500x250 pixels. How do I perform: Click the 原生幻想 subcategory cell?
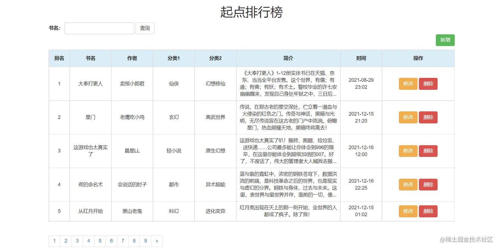point(216,151)
